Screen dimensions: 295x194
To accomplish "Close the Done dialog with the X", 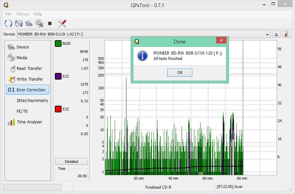I will (x=221, y=40).
